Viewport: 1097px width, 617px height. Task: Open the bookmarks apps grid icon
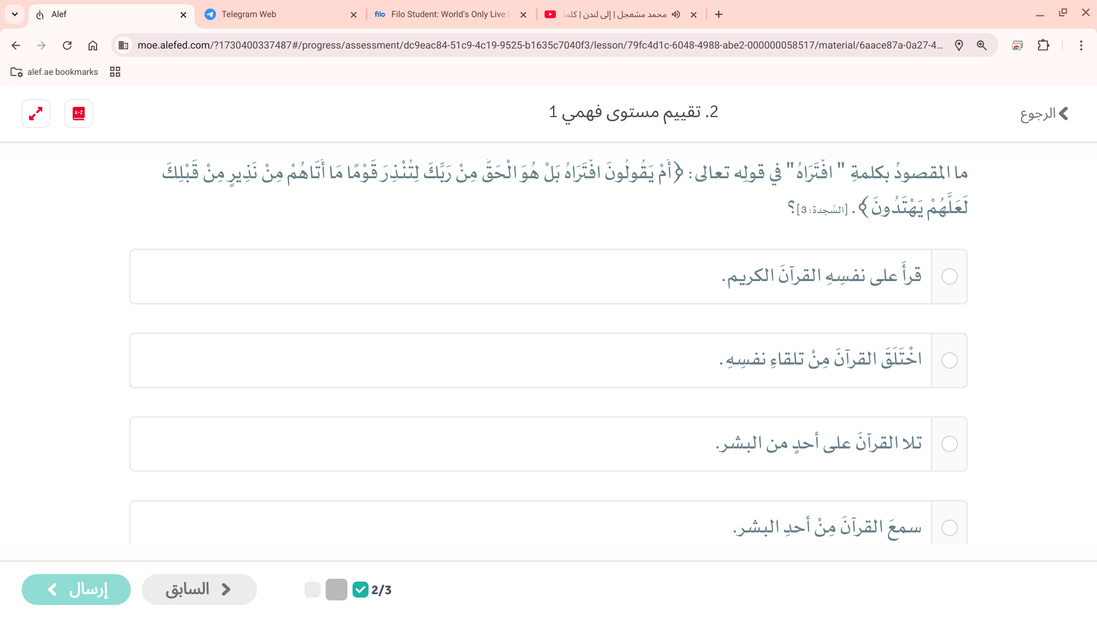pyautogui.click(x=115, y=71)
